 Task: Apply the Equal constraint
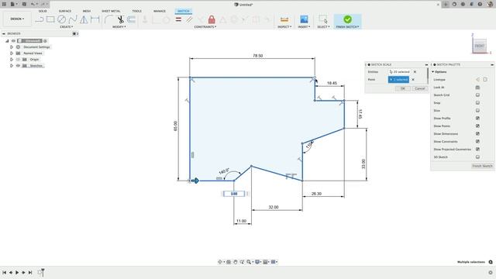coord(178,19)
